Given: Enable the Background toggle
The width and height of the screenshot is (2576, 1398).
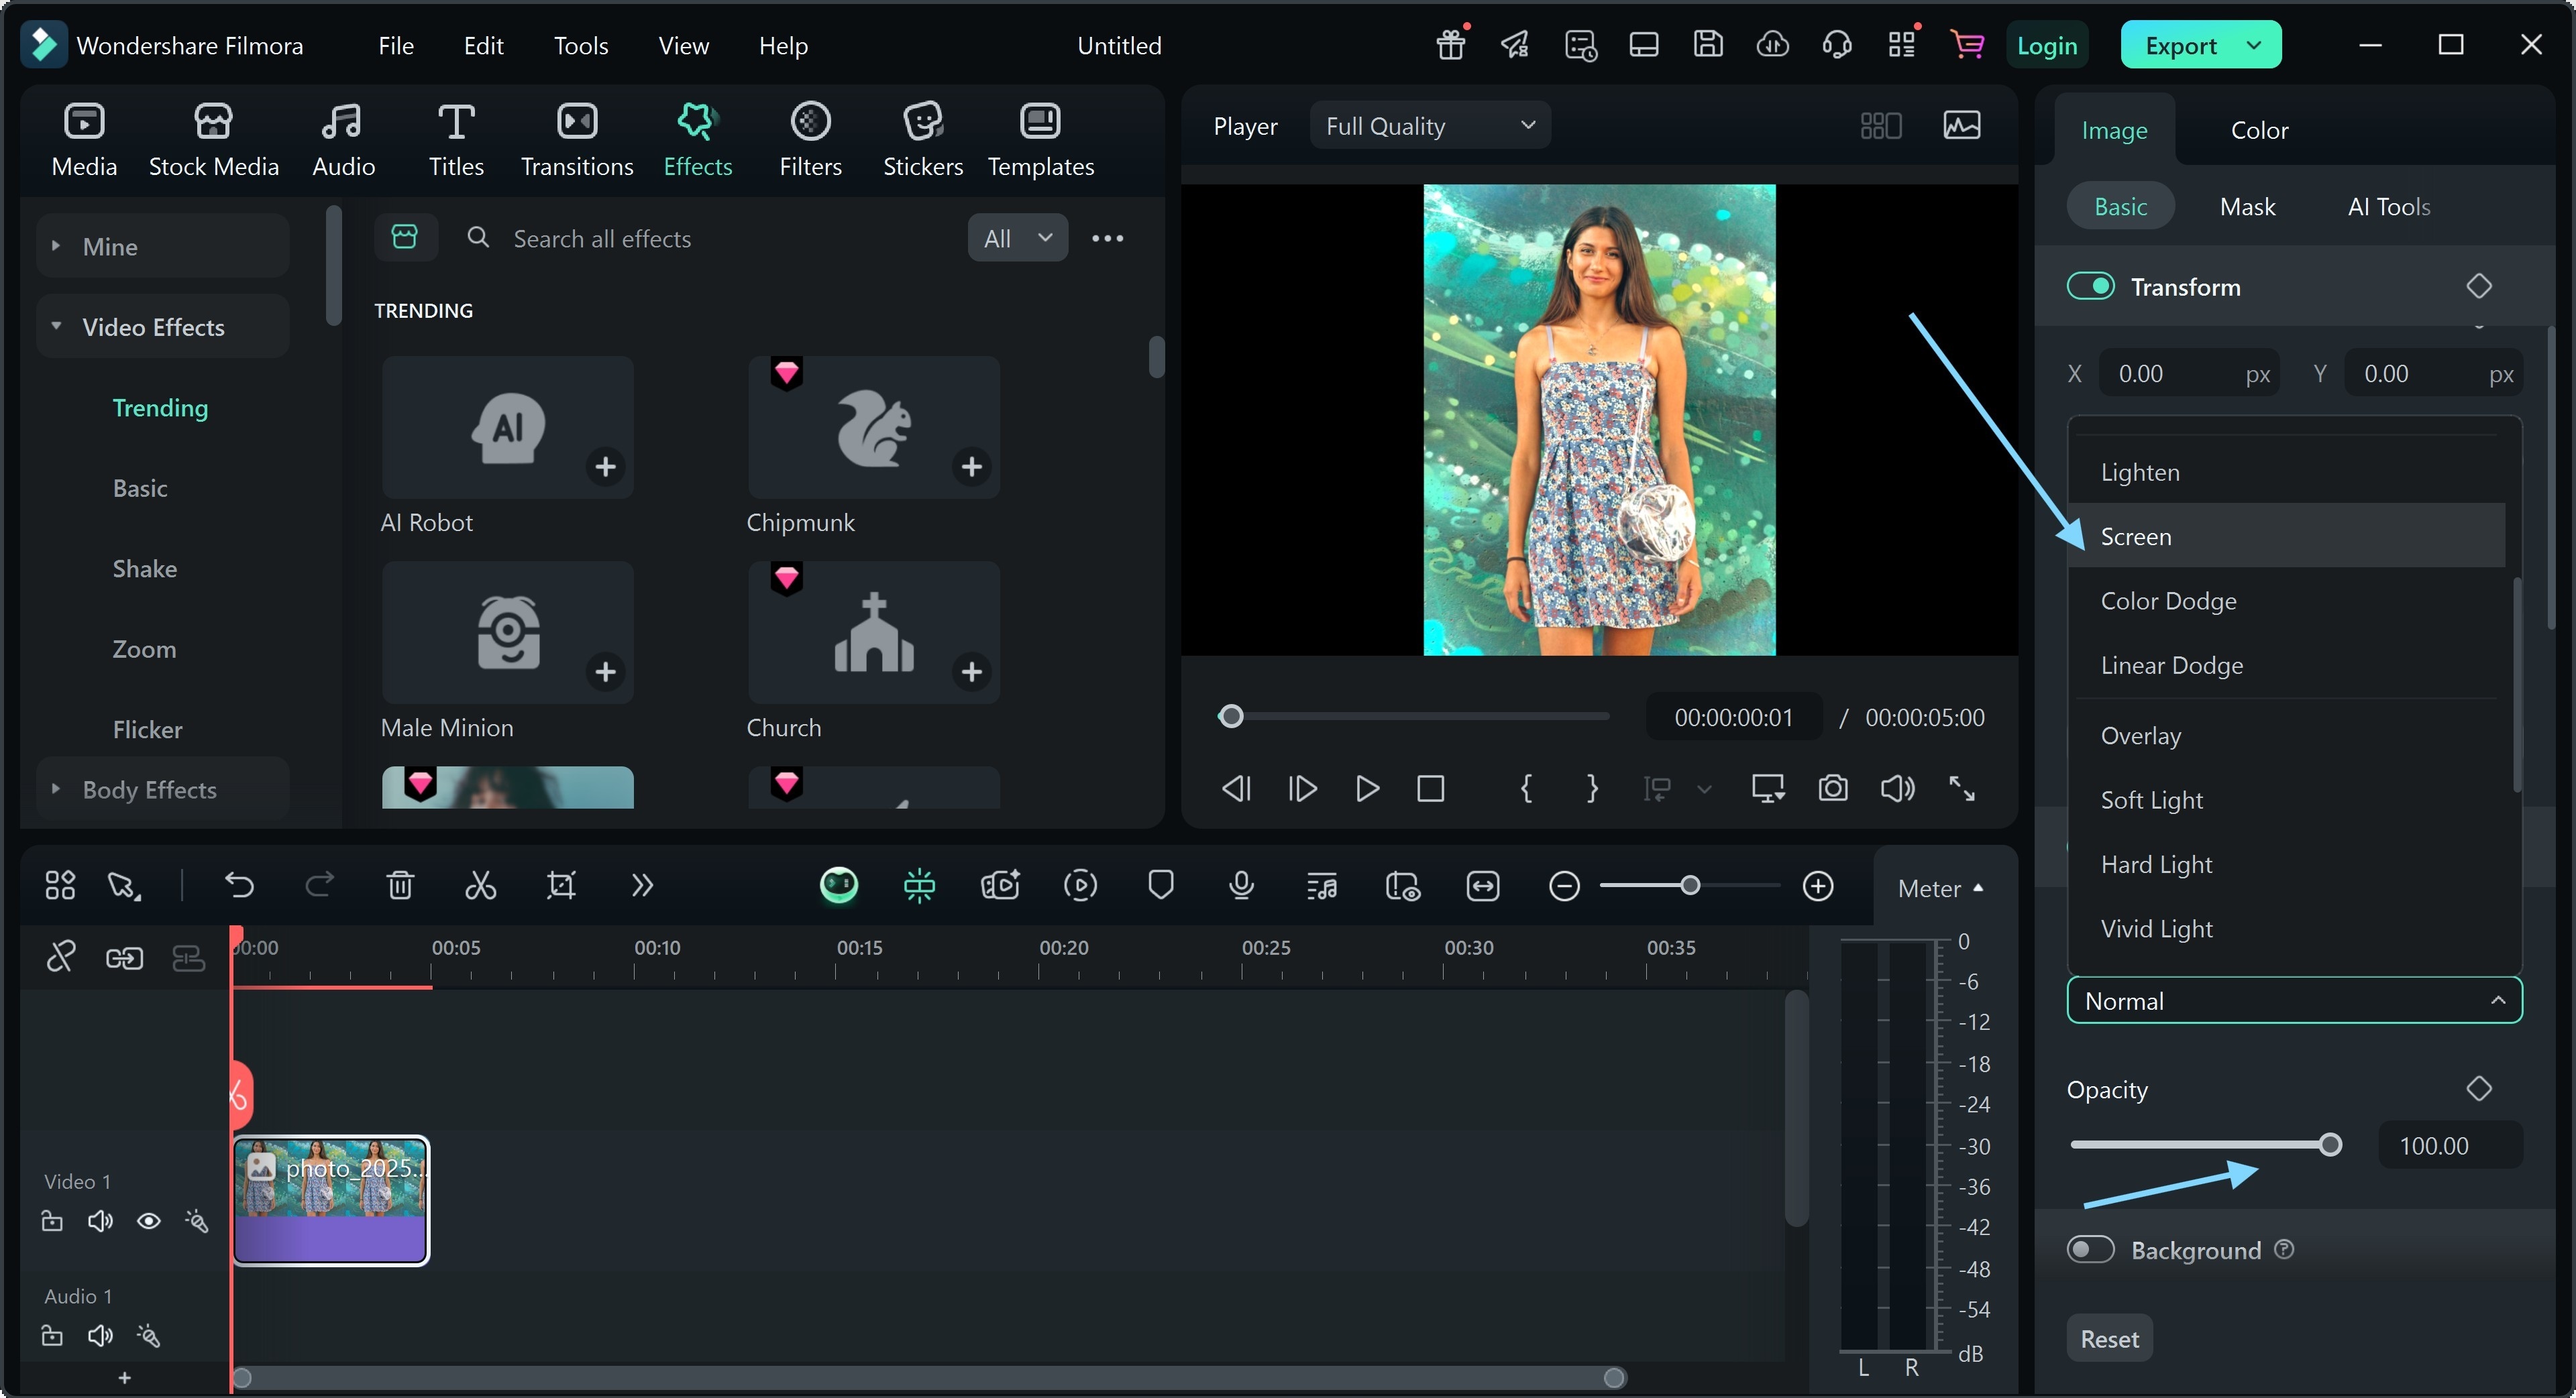Looking at the screenshot, I should [2090, 1250].
